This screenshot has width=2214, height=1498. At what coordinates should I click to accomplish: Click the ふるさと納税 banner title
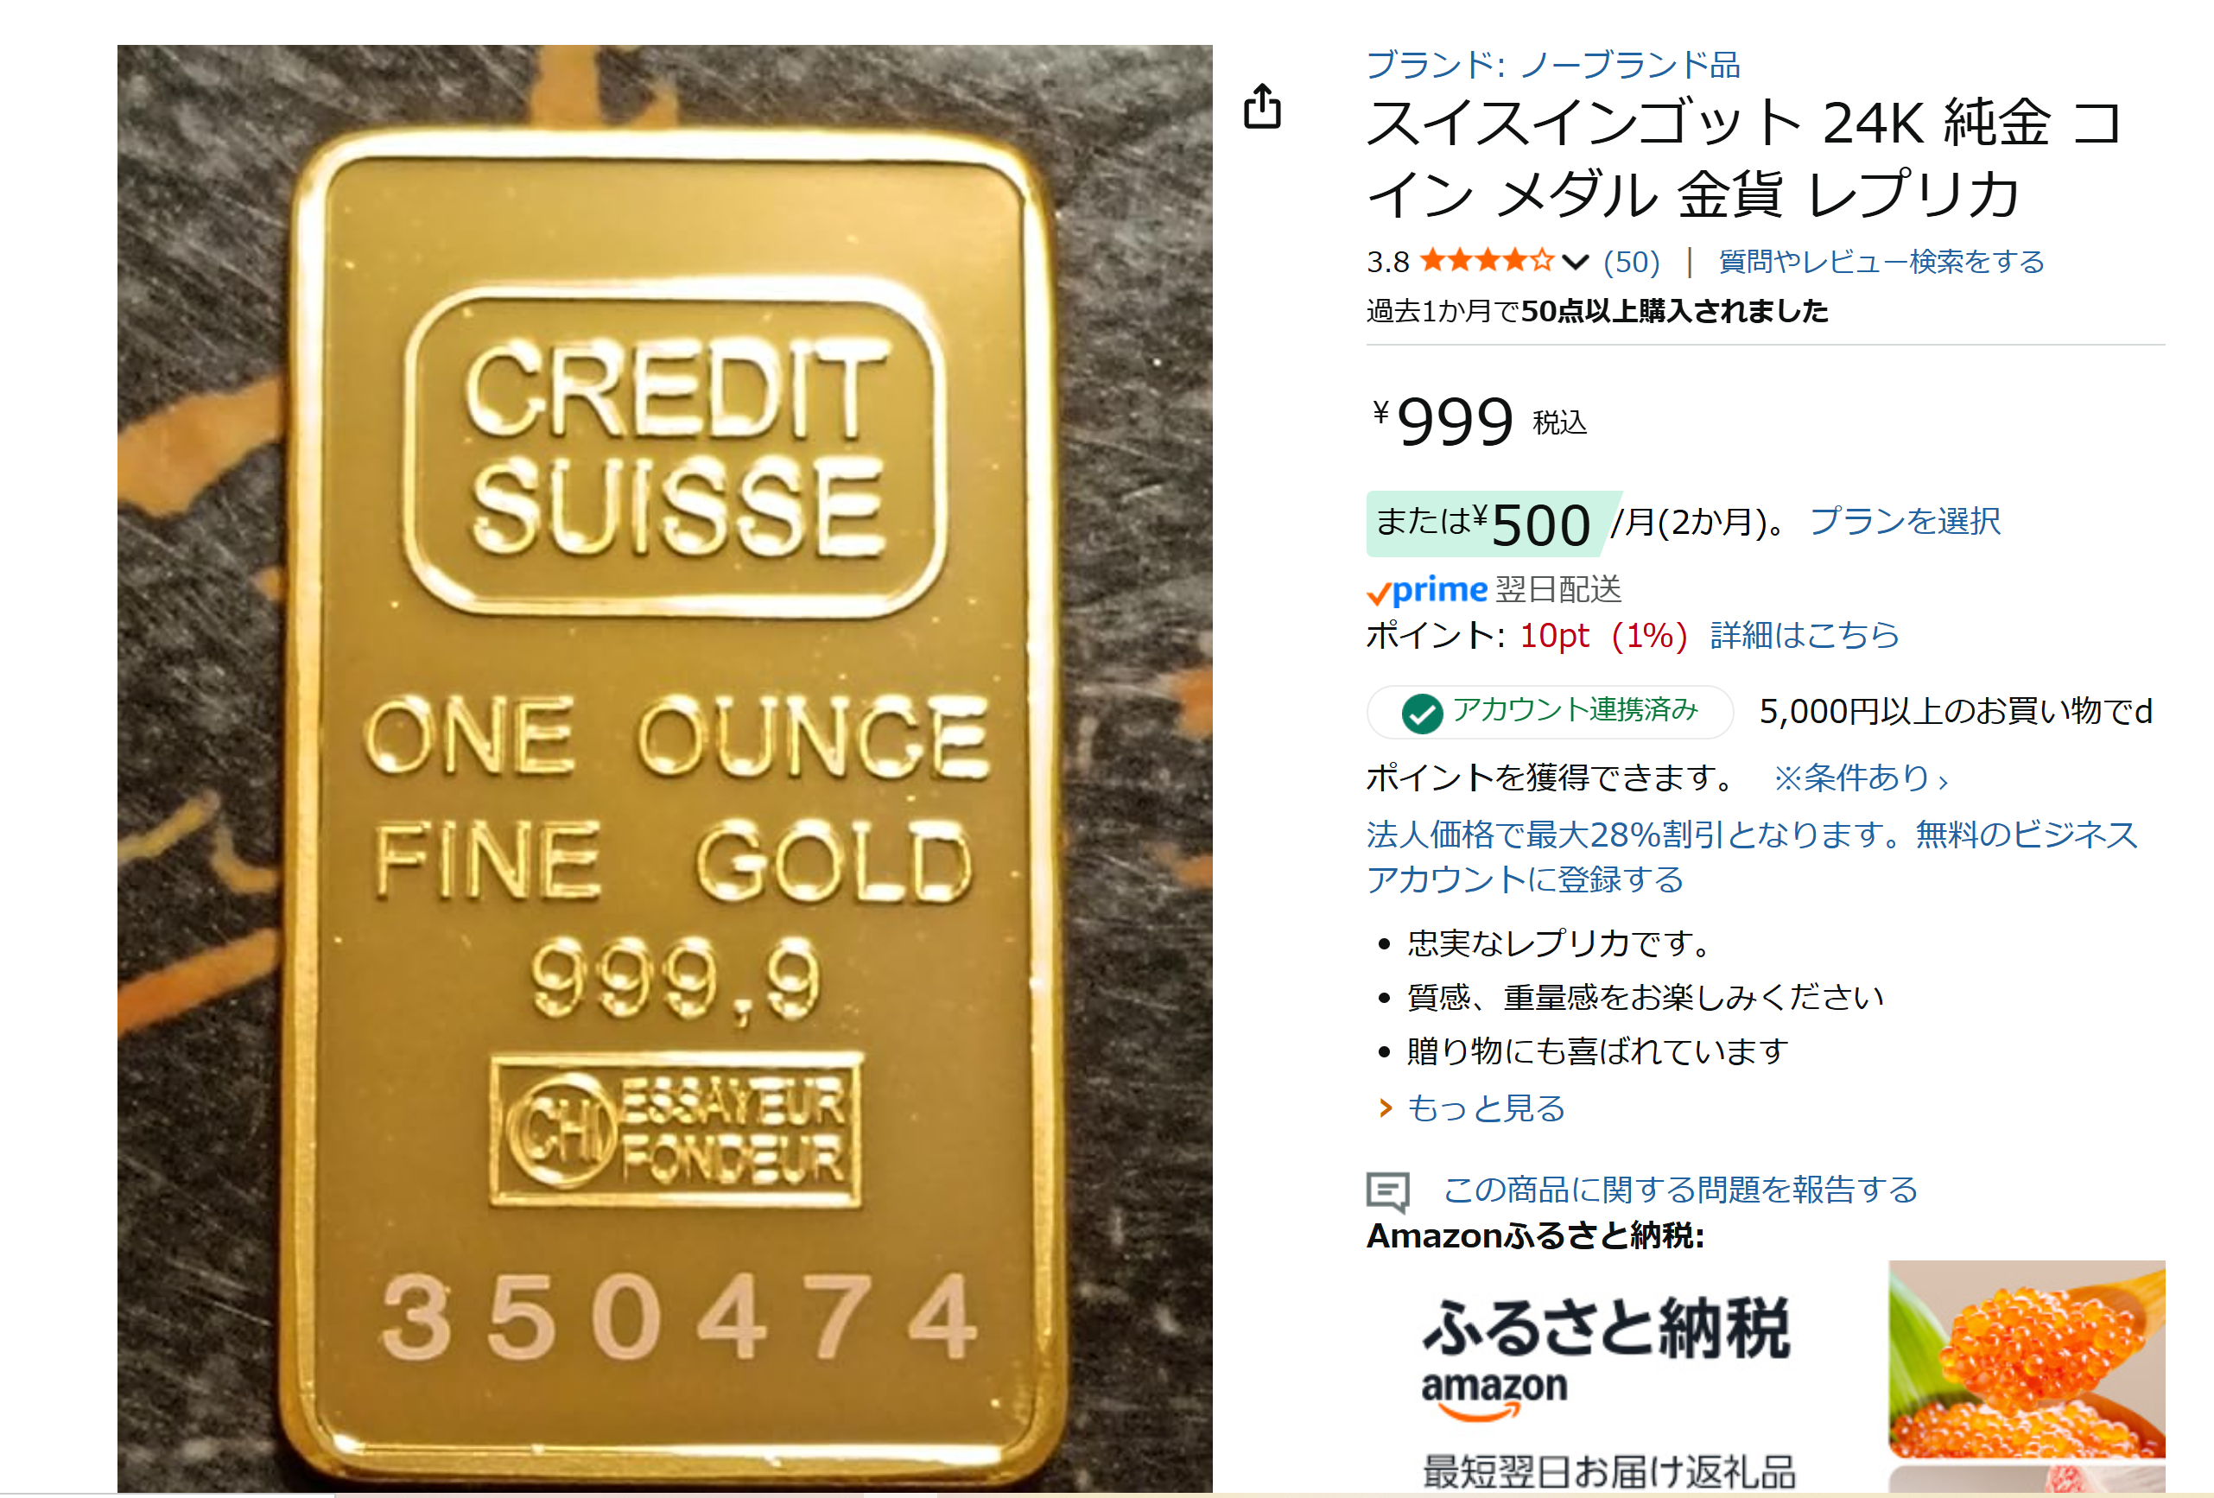click(1606, 1329)
